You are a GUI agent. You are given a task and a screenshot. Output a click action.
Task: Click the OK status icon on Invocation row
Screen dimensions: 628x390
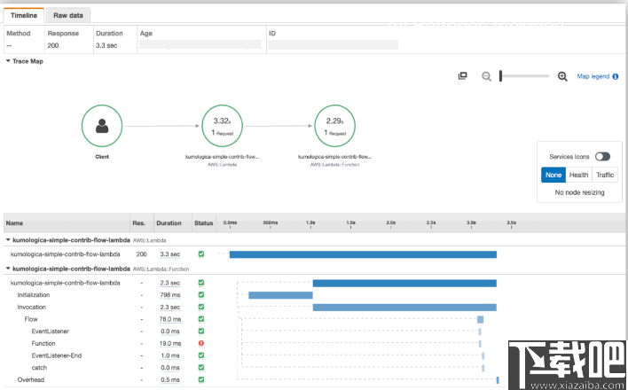coord(201,307)
